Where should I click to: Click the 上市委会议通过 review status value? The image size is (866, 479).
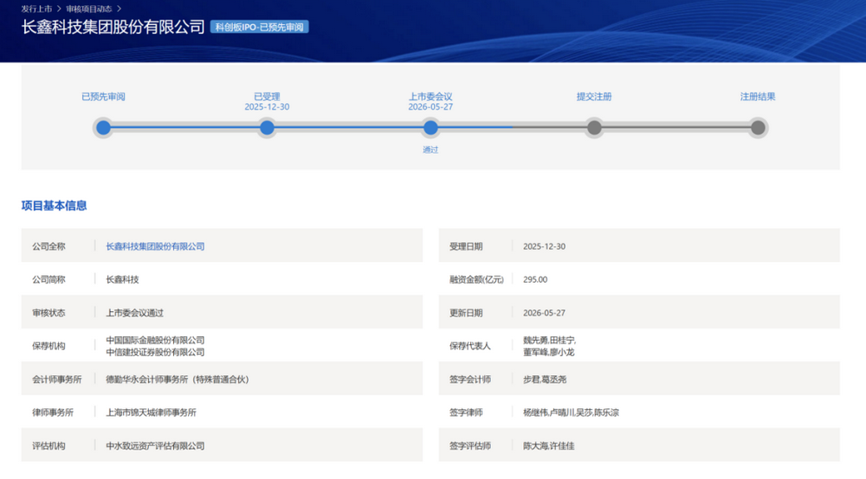[x=135, y=312]
